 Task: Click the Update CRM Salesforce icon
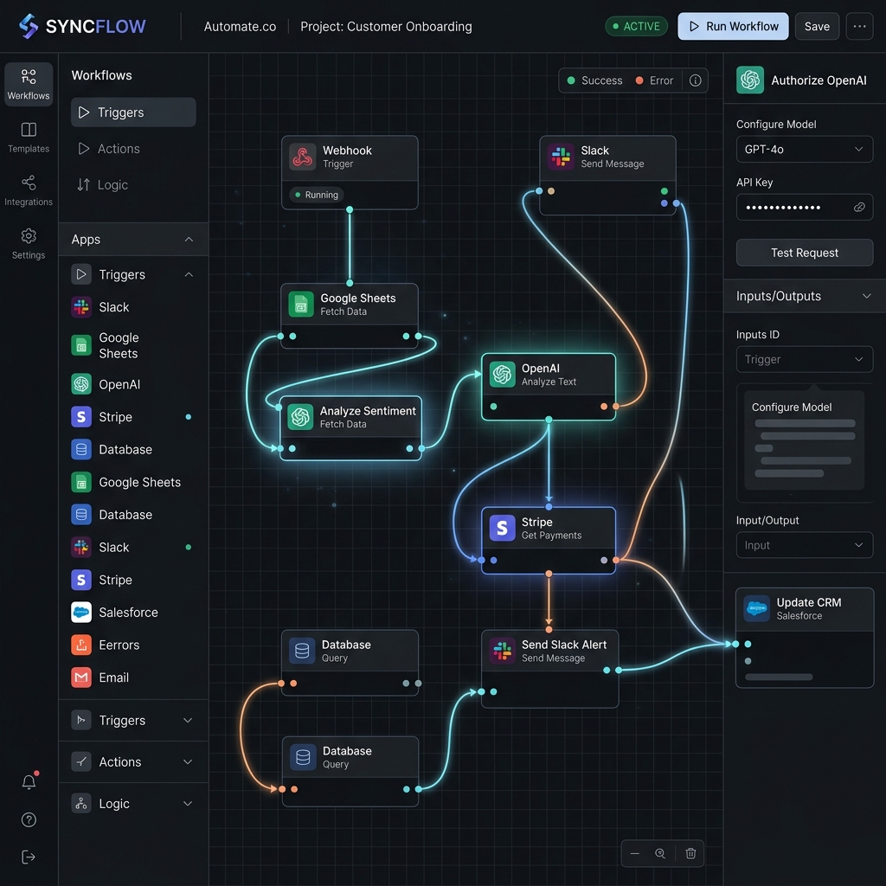(x=756, y=608)
